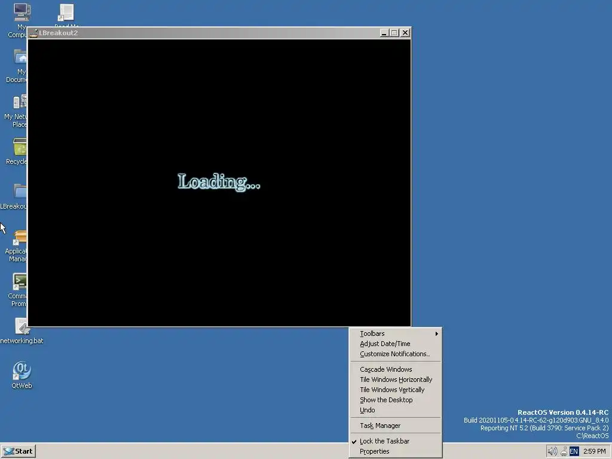Open Task Manager from context menu
Image resolution: width=612 pixels, height=459 pixels.
click(x=396, y=426)
